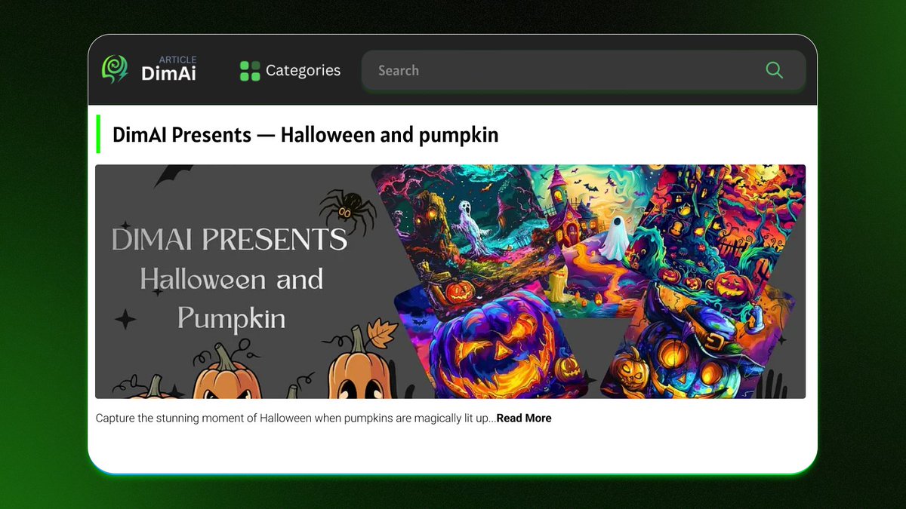Click the green Categories grid icon
Image resolution: width=906 pixels, height=509 pixels.
pos(250,71)
